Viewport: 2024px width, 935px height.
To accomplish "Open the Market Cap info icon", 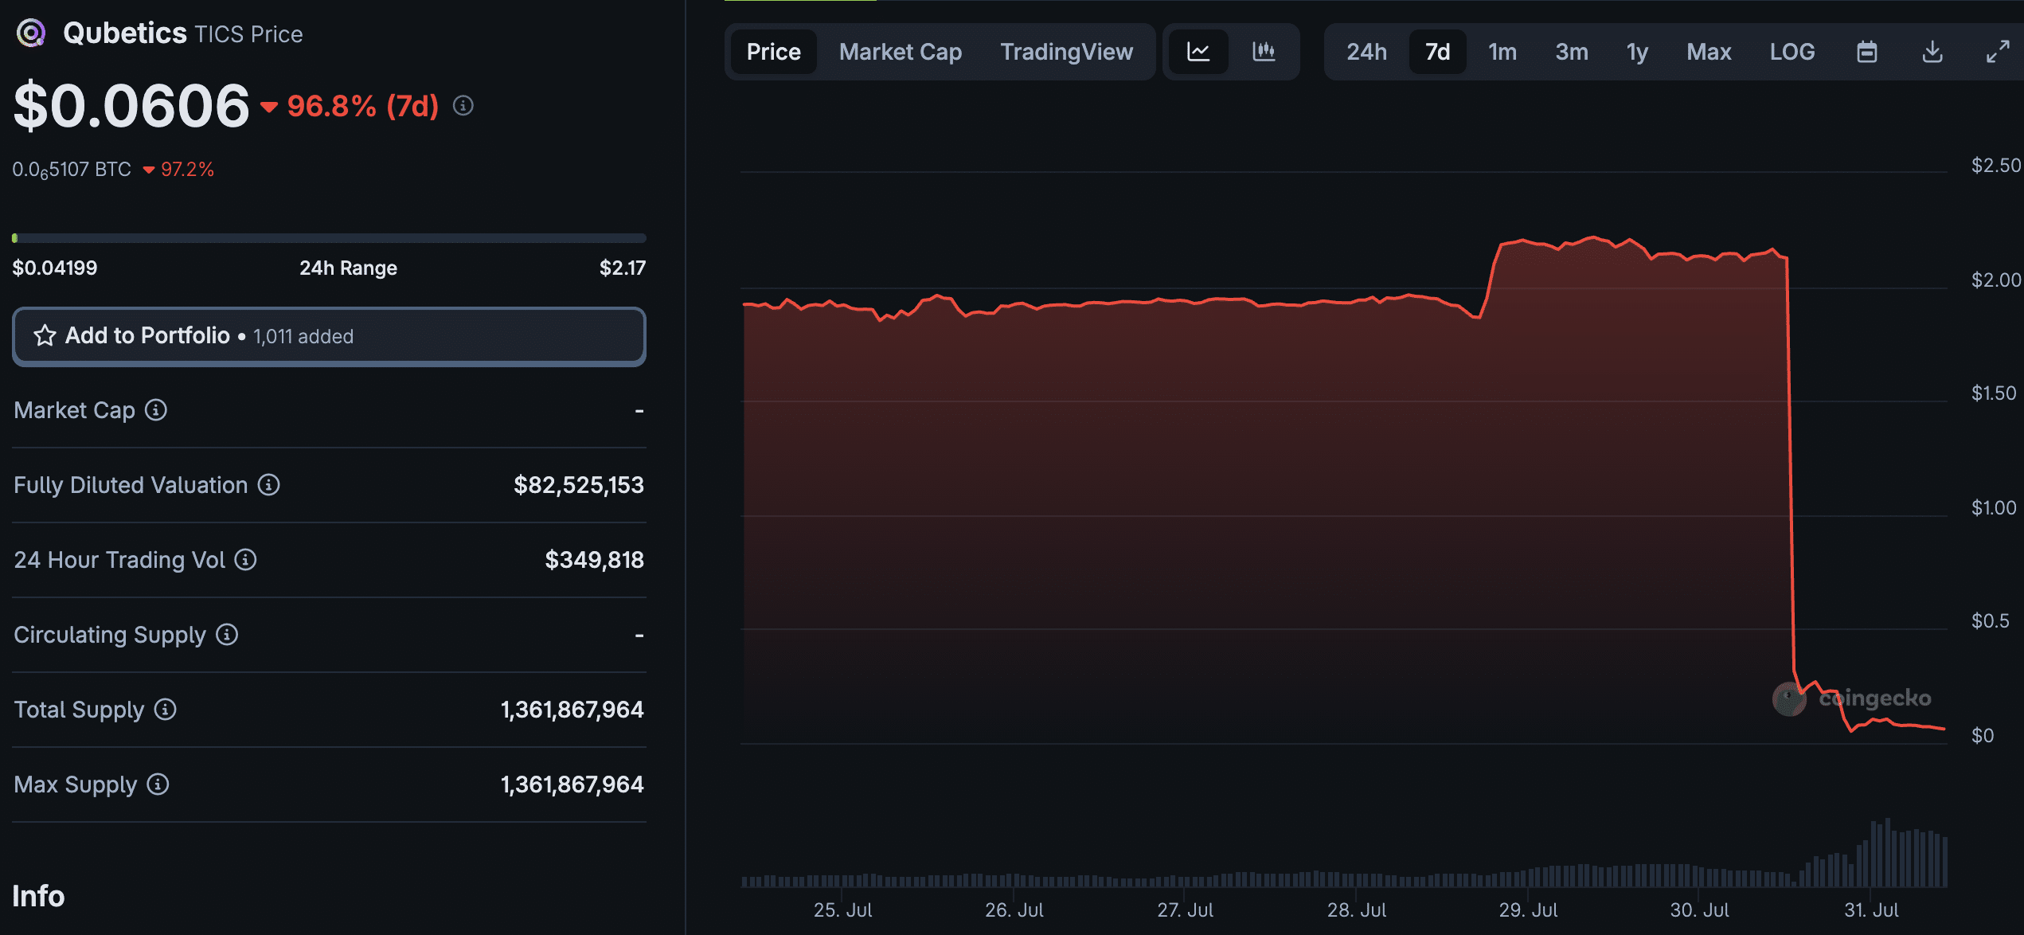I will pos(156,409).
